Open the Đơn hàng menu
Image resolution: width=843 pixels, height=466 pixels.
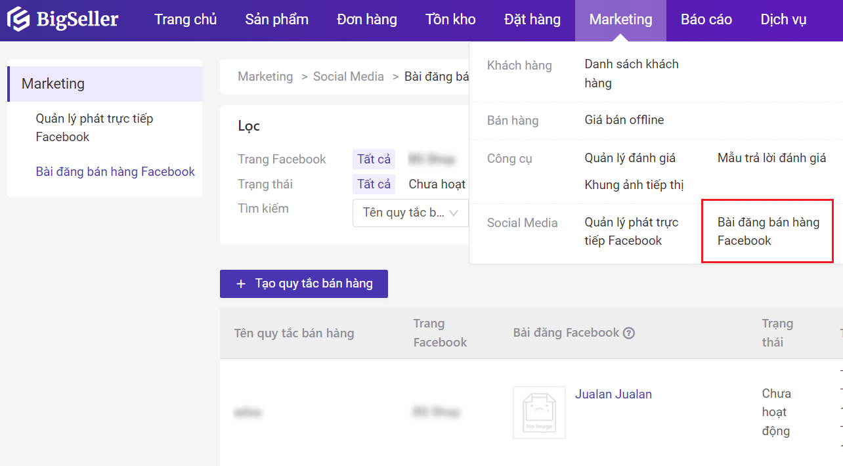pyautogui.click(x=367, y=20)
